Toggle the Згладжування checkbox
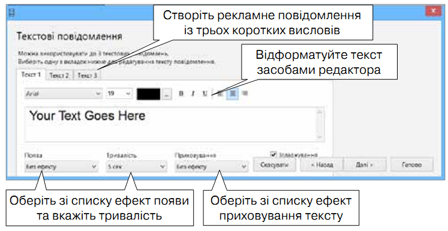The height and width of the screenshot is (231, 448). pyautogui.click(x=273, y=155)
